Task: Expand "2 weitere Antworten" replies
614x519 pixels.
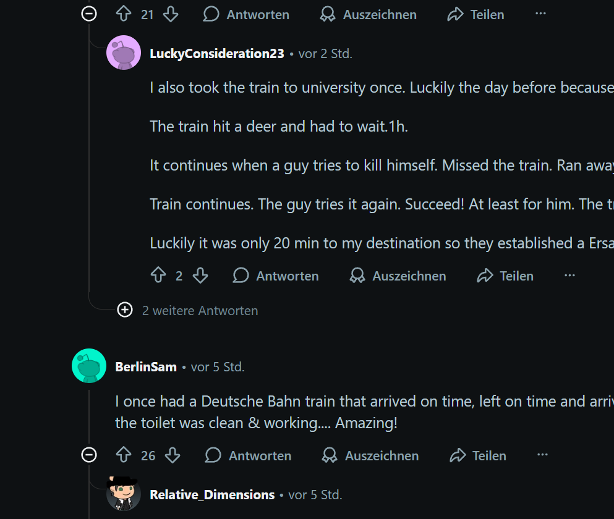Action: (x=125, y=310)
